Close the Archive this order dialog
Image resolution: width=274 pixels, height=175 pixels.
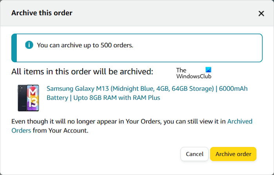261,13
